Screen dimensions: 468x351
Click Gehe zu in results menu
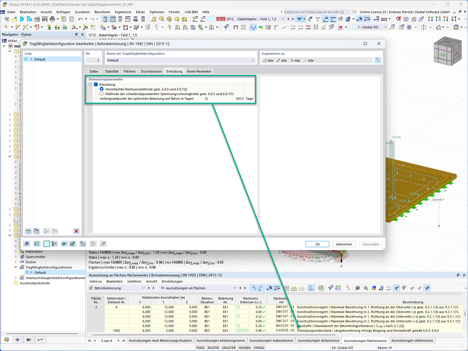[96, 281]
